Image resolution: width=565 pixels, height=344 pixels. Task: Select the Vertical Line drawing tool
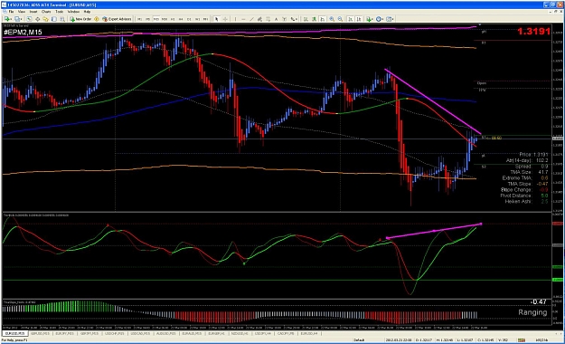[235, 19]
